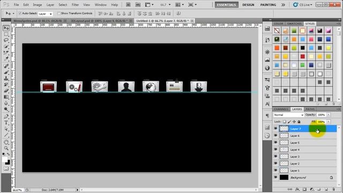Open the Fill slider arrow
Image resolution: width=343 pixels, height=193 pixels.
click(329, 122)
